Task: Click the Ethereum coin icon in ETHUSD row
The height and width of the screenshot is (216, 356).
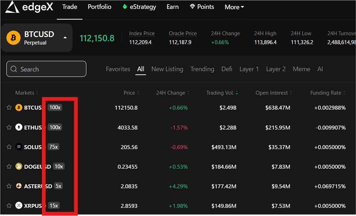Action: (x=19, y=127)
